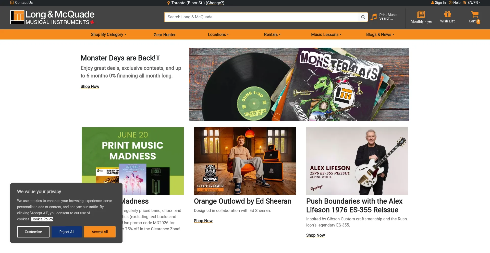Viewport: 490px width, 253px height.
Task: Click Shop Now under Orange Outlowd
Action: pyautogui.click(x=203, y=221)
